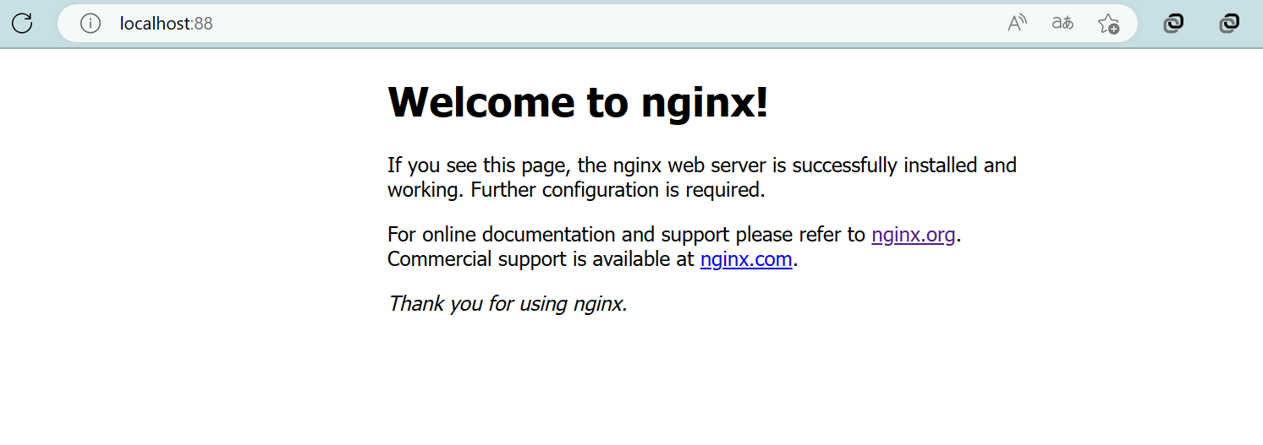The width and height of the screenshot is (1263, 445).
Task: Click the 'Further configuration is required.' sentence
Action: pos(618,189)
